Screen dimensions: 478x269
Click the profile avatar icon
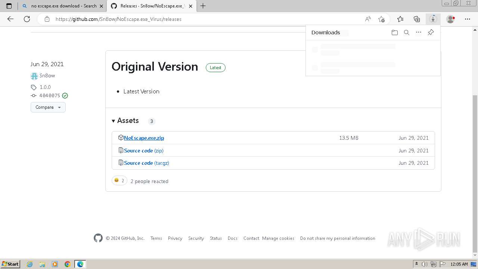click(x=451, y=19)
